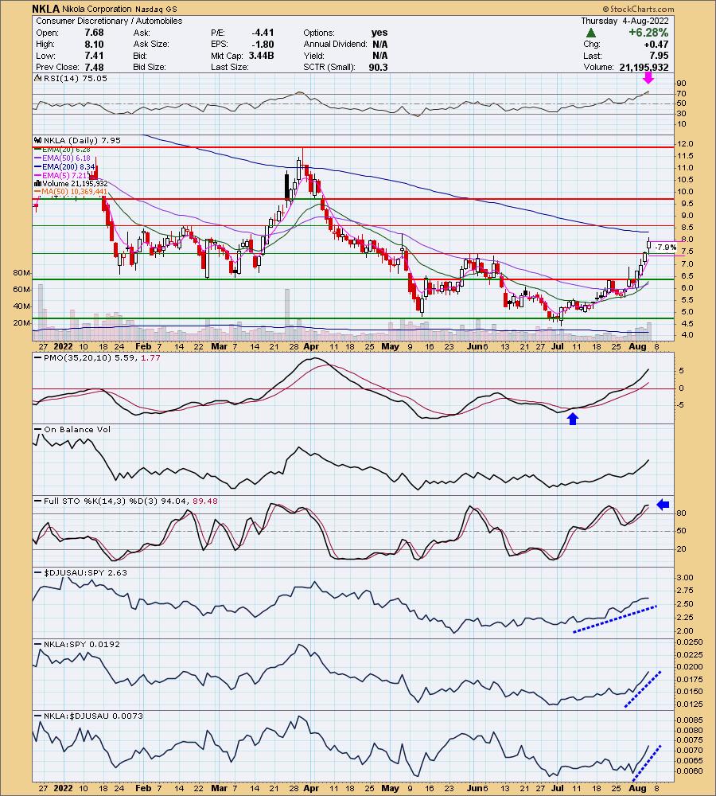
Task: Click the Mkt Cap value 3.44B
Action: click(261, 56)
